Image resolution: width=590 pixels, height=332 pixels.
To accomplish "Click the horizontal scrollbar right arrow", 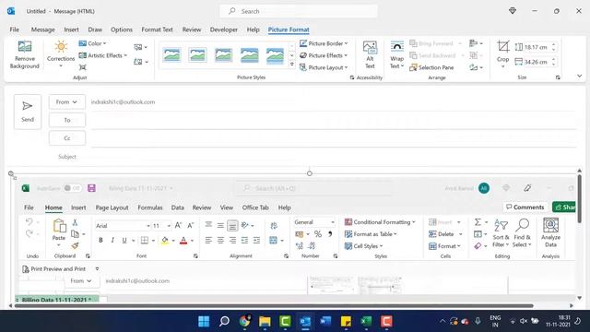I will pos(572,305).
